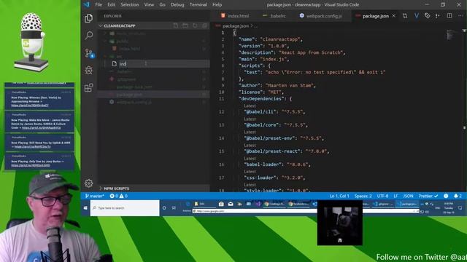Click "@babel/cli" dependency line in editor
Screen dimensions: 467x262
(x=274, y=111)
